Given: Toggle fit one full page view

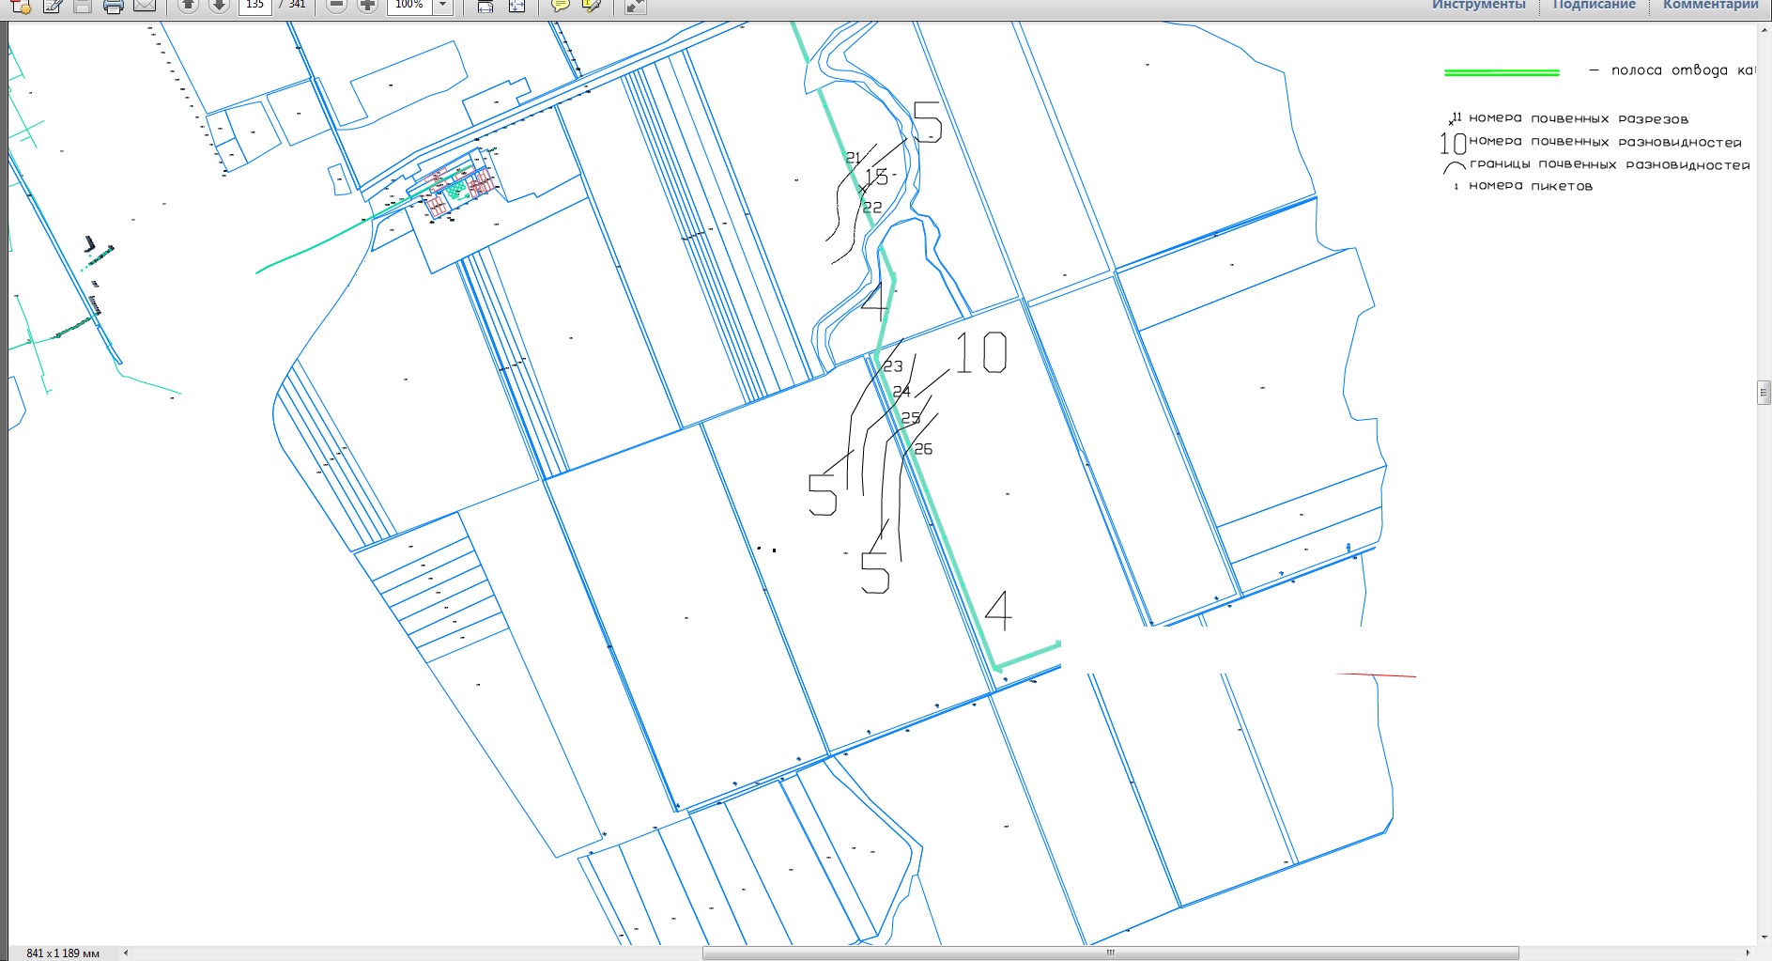Looking at the screenshot, I should 516,6.
